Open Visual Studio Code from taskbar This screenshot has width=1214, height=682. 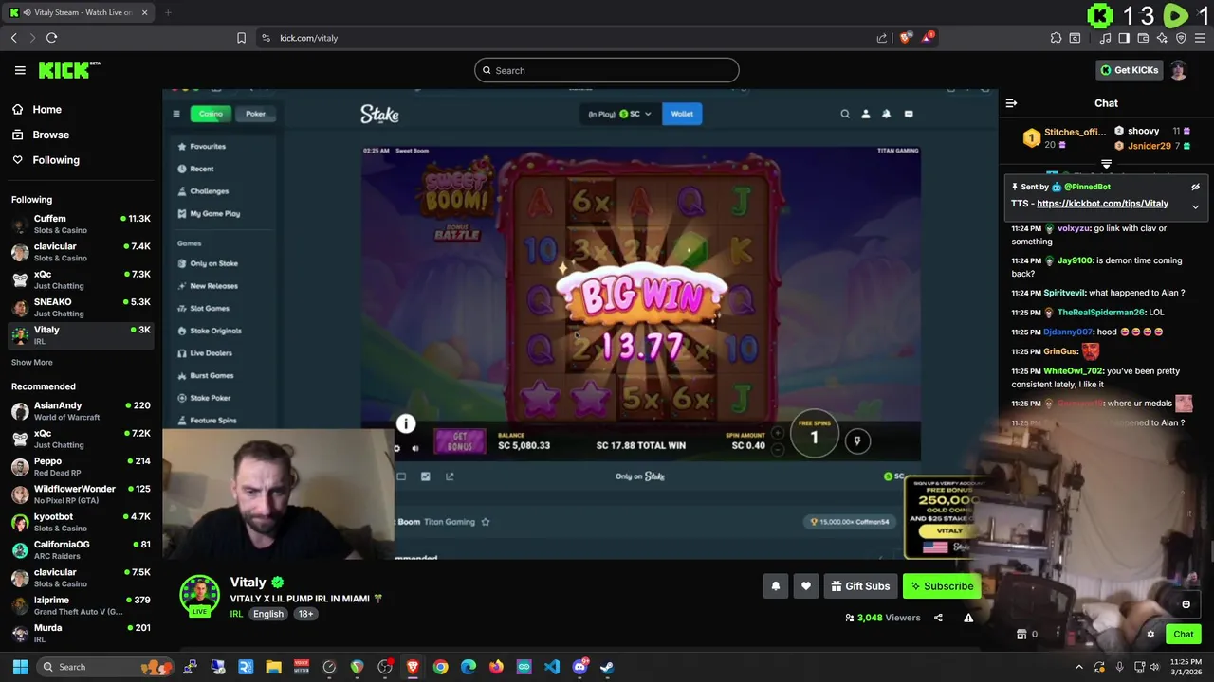tap(551, 667)
